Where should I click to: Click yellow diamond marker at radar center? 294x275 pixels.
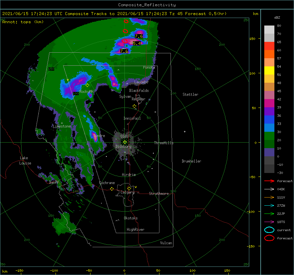click(125, 142)
